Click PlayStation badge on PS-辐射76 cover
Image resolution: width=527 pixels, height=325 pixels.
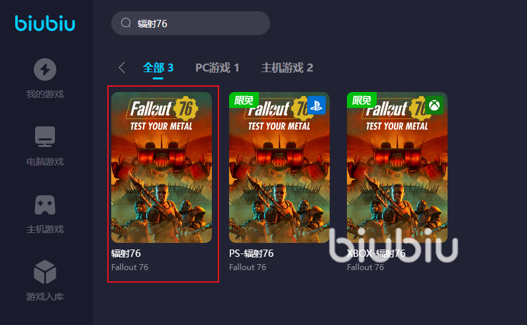coord(316,105)
